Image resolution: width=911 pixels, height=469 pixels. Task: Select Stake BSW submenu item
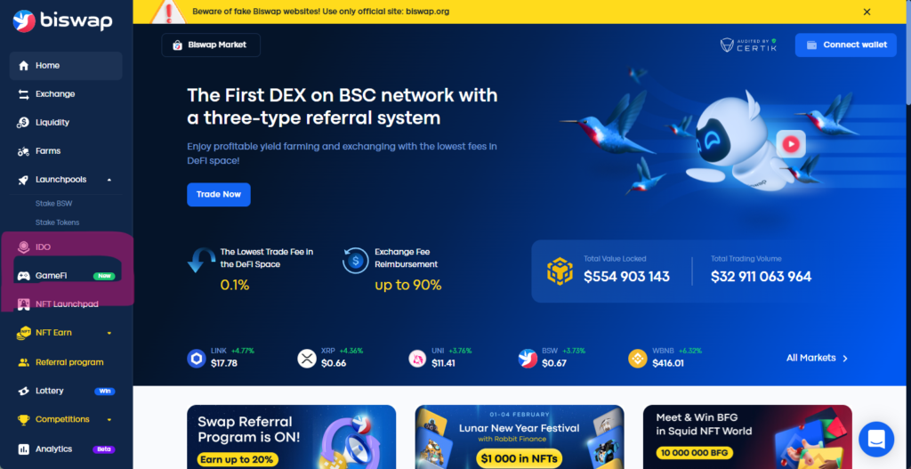[x=53, y=204]
